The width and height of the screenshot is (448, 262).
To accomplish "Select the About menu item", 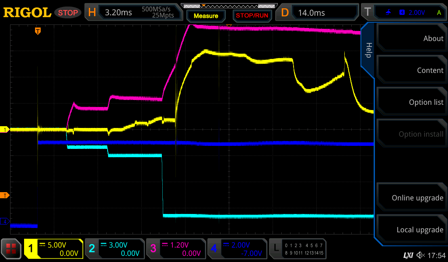I will tap(411, 38).
